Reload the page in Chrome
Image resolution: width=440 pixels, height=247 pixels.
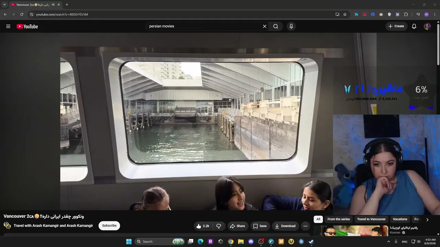(x=22, y=14)
